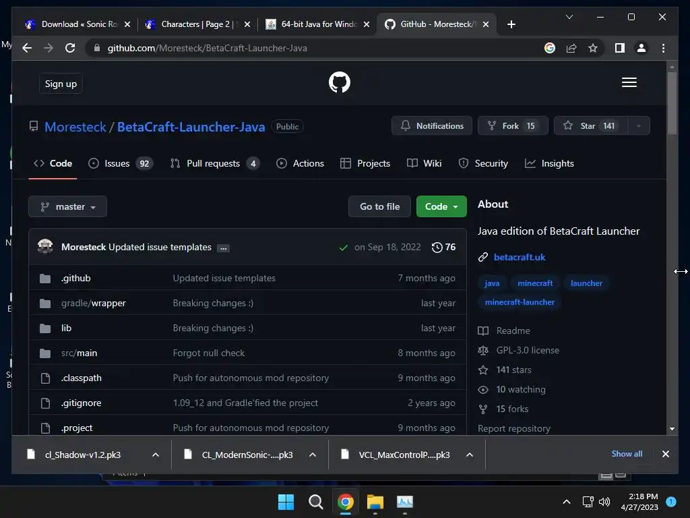Open Windows taskbar search
690x518 pixels.
[315, 502]
